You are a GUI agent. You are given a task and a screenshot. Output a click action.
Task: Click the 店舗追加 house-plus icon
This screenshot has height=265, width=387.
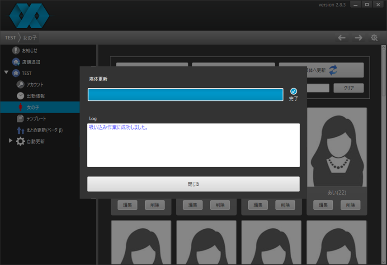16,62
